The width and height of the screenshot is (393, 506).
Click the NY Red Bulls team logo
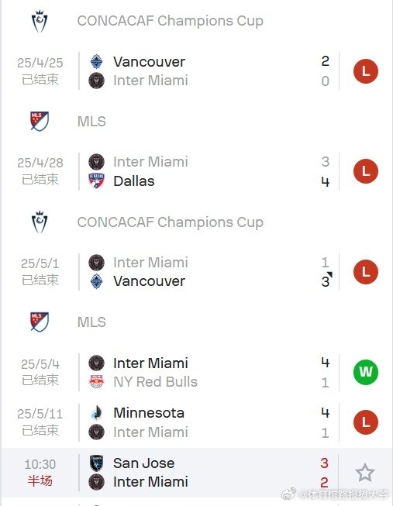point(96,382)
